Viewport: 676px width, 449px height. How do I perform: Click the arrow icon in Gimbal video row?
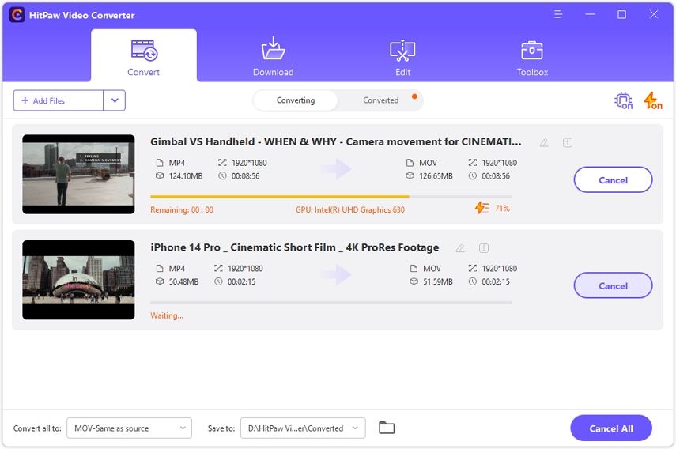(336, 169)
